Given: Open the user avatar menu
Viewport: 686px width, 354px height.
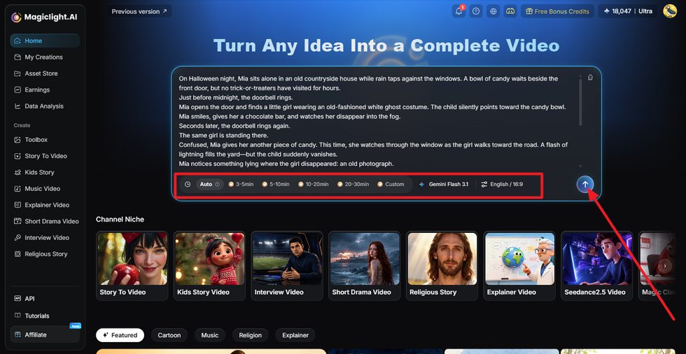Looking at the screenshot, I should (x=670, y=11).
